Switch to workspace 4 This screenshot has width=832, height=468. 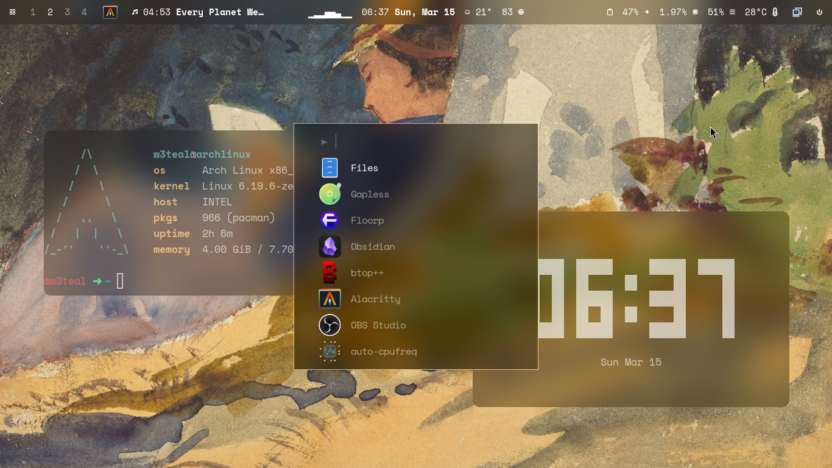84,12
